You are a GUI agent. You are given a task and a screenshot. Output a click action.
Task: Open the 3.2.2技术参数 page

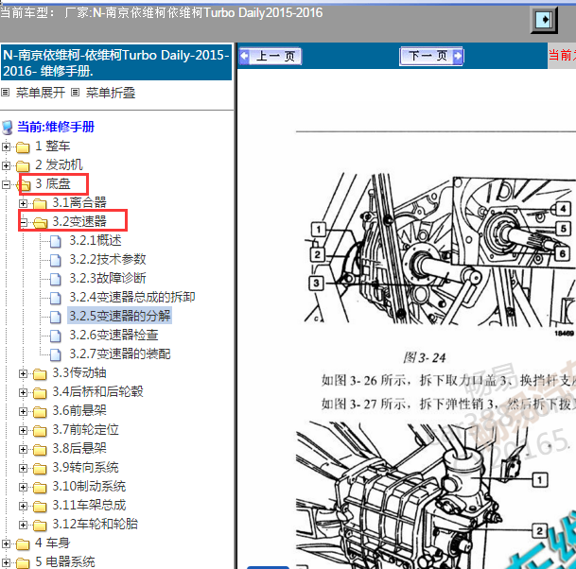point(108,259)
